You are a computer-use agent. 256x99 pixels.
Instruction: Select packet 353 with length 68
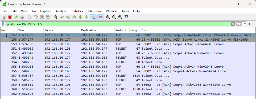[x=128, y=58]
